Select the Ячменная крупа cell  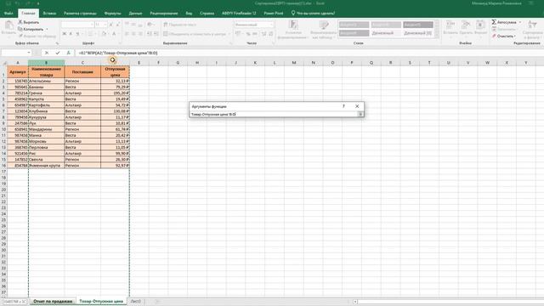tap(46, 166)
